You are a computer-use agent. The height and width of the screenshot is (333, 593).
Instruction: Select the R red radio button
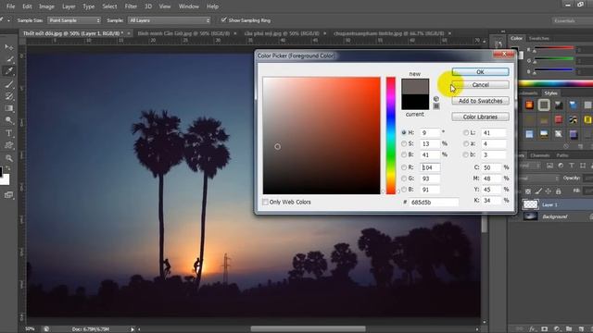pyautogui.click(x=404, y=167)
